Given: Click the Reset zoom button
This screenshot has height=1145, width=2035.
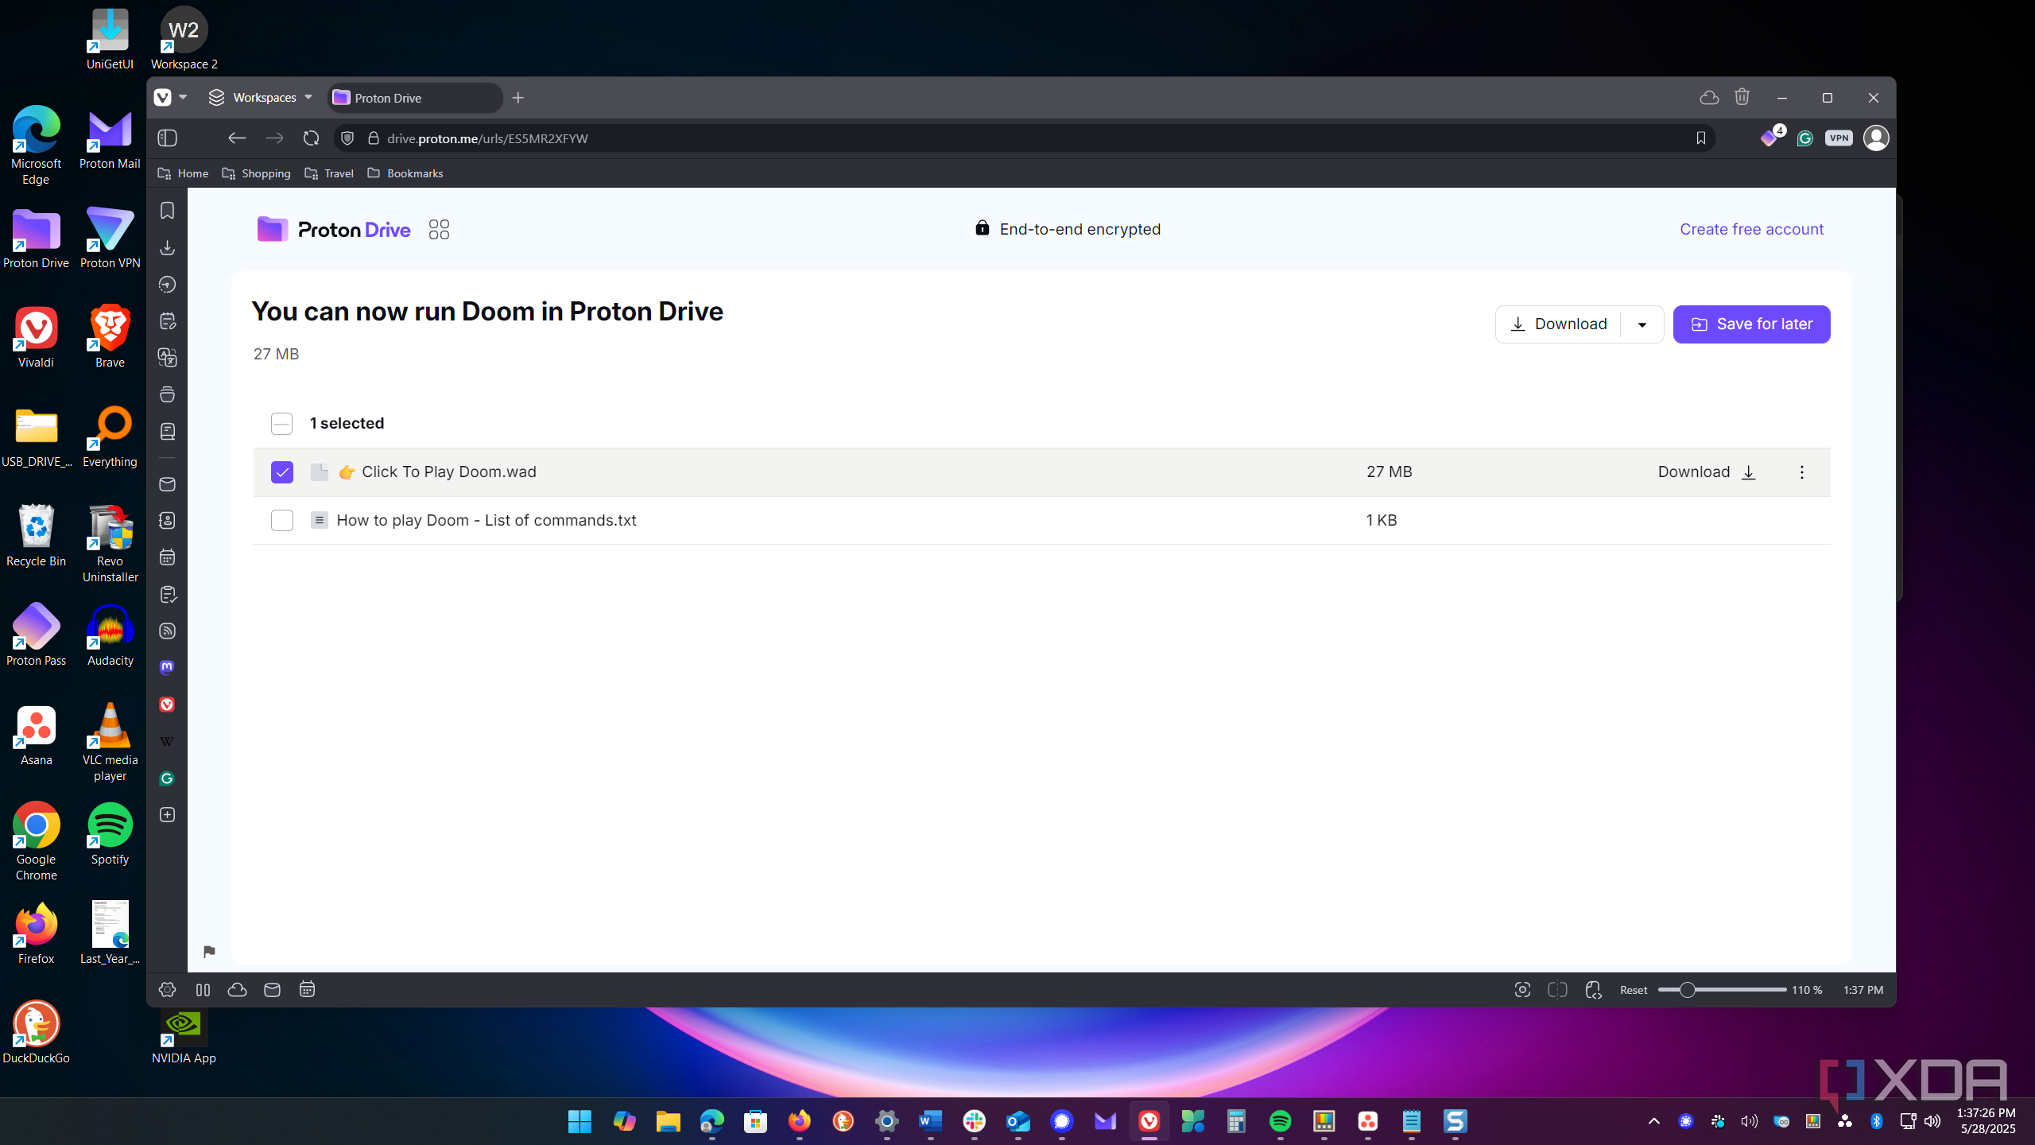Looking at the screenshot, I should 1634,990.
